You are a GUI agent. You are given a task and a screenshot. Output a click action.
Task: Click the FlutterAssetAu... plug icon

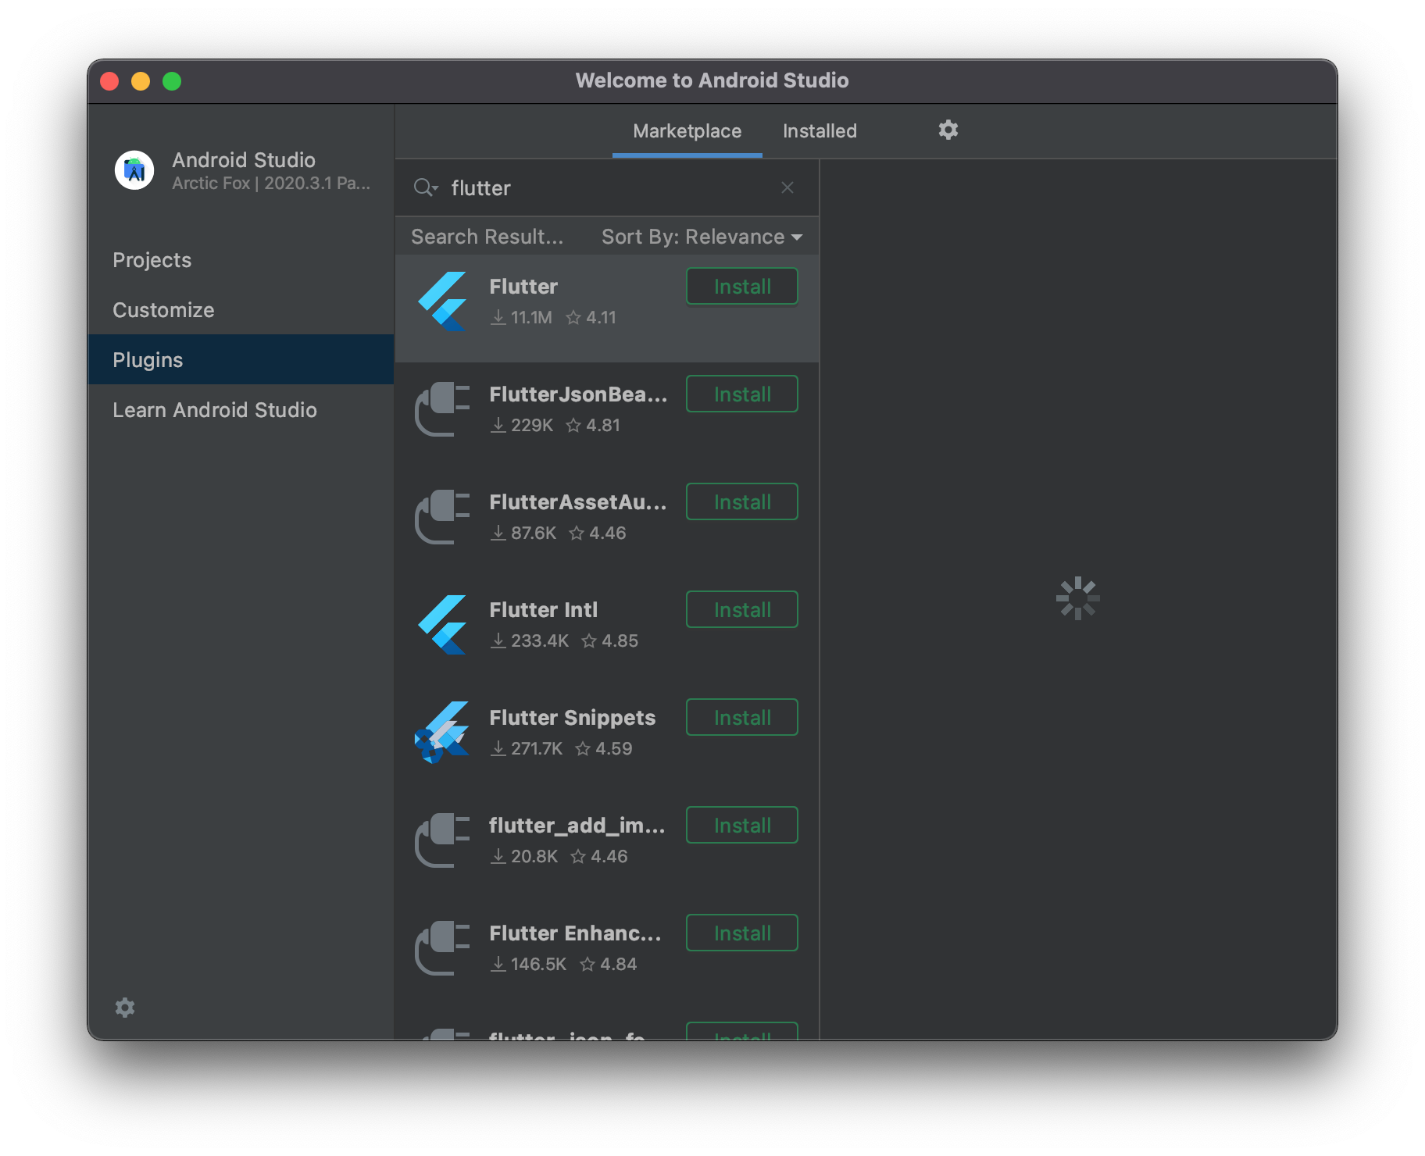coord(442,516)
